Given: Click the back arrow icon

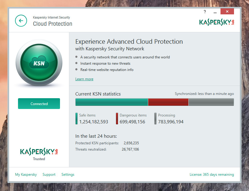Looking at the screenshot, I should pyautogui.click(x=20, y=21).
